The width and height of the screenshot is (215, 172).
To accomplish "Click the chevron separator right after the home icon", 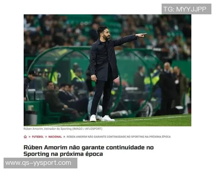I will [29, 137].
